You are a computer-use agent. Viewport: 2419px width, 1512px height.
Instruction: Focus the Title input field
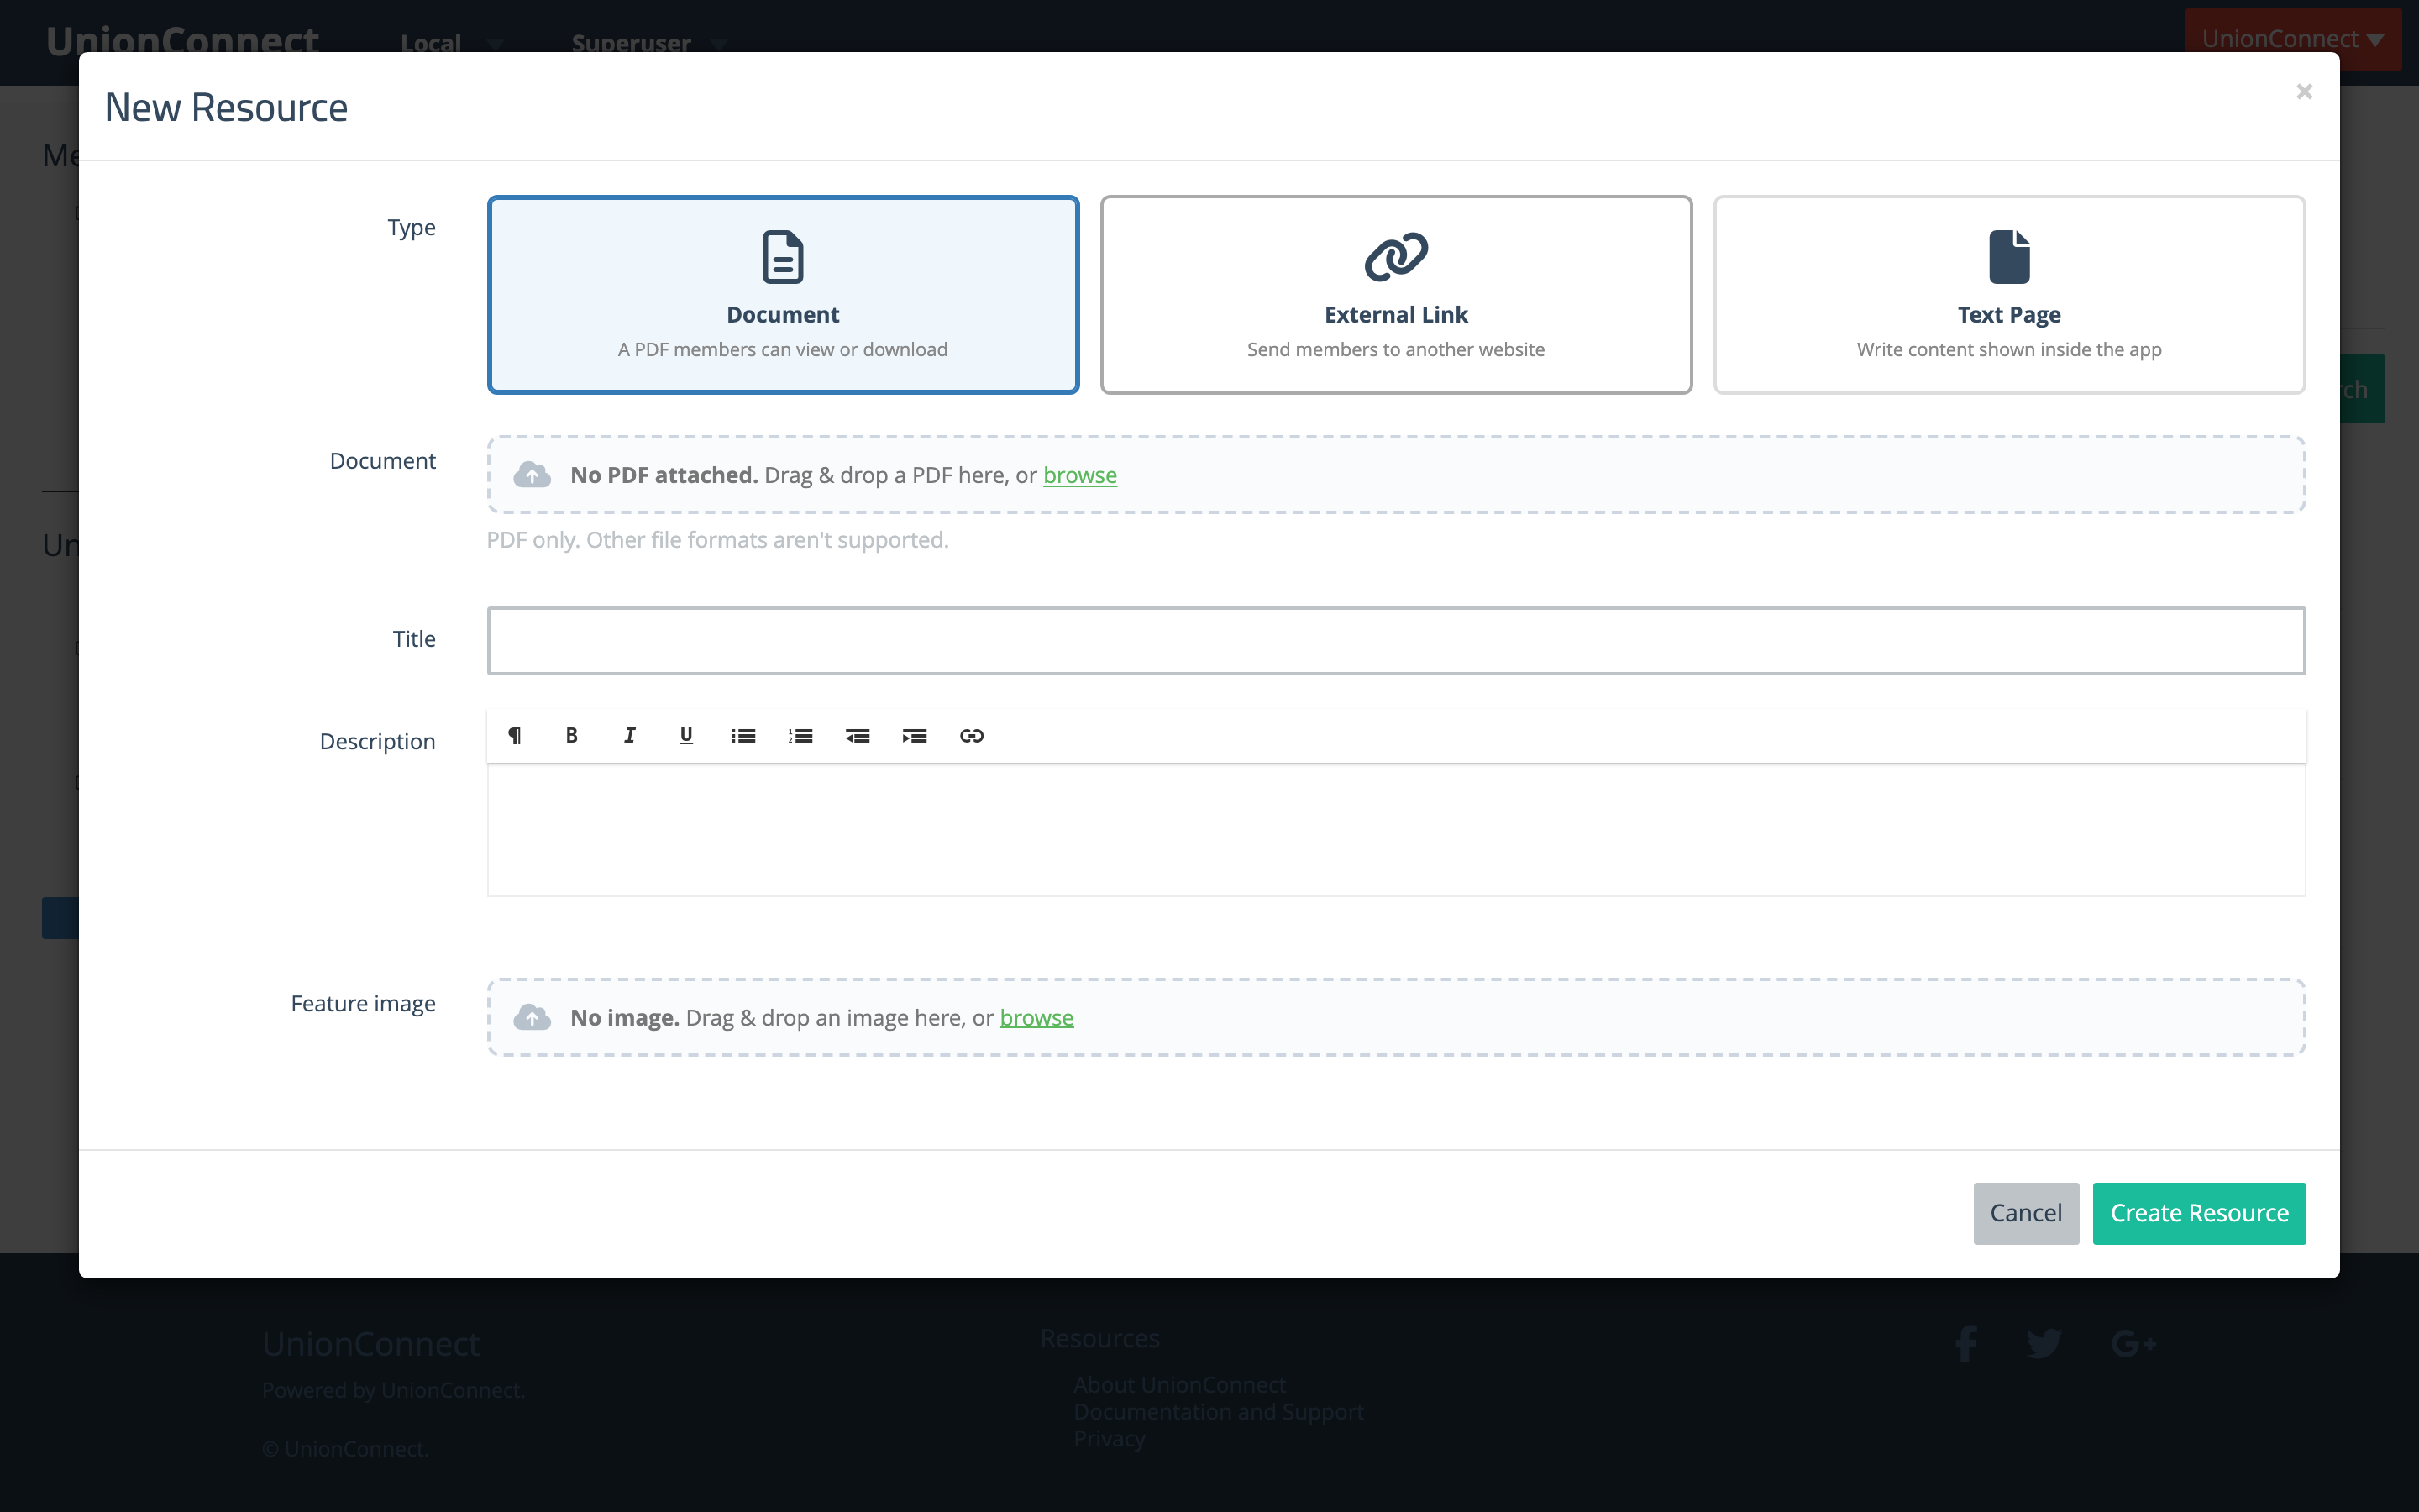1395,641
